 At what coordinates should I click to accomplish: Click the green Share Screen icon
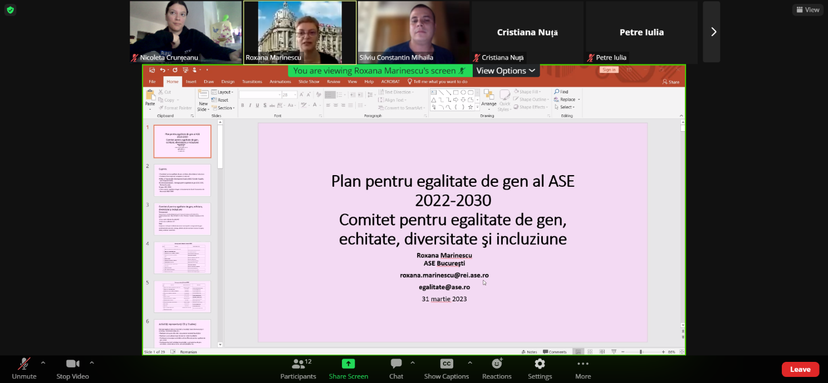click(x=348, y=364)
